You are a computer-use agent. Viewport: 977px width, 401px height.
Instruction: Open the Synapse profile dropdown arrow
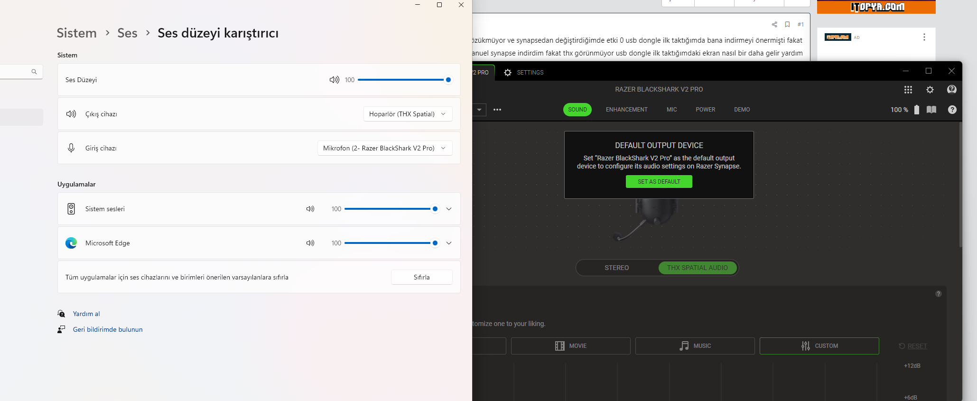tap(479, 110)
